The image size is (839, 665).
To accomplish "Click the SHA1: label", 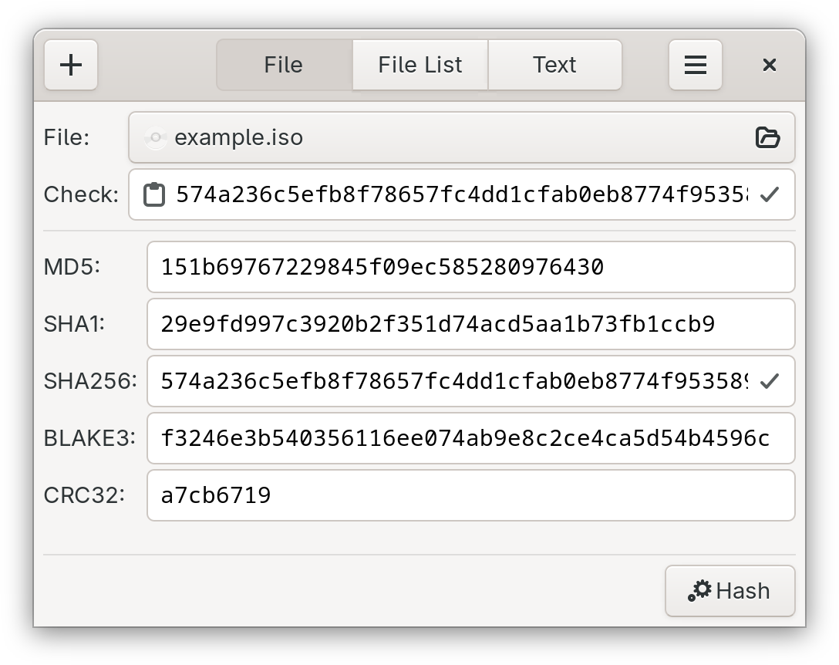I will pos(74,324).
